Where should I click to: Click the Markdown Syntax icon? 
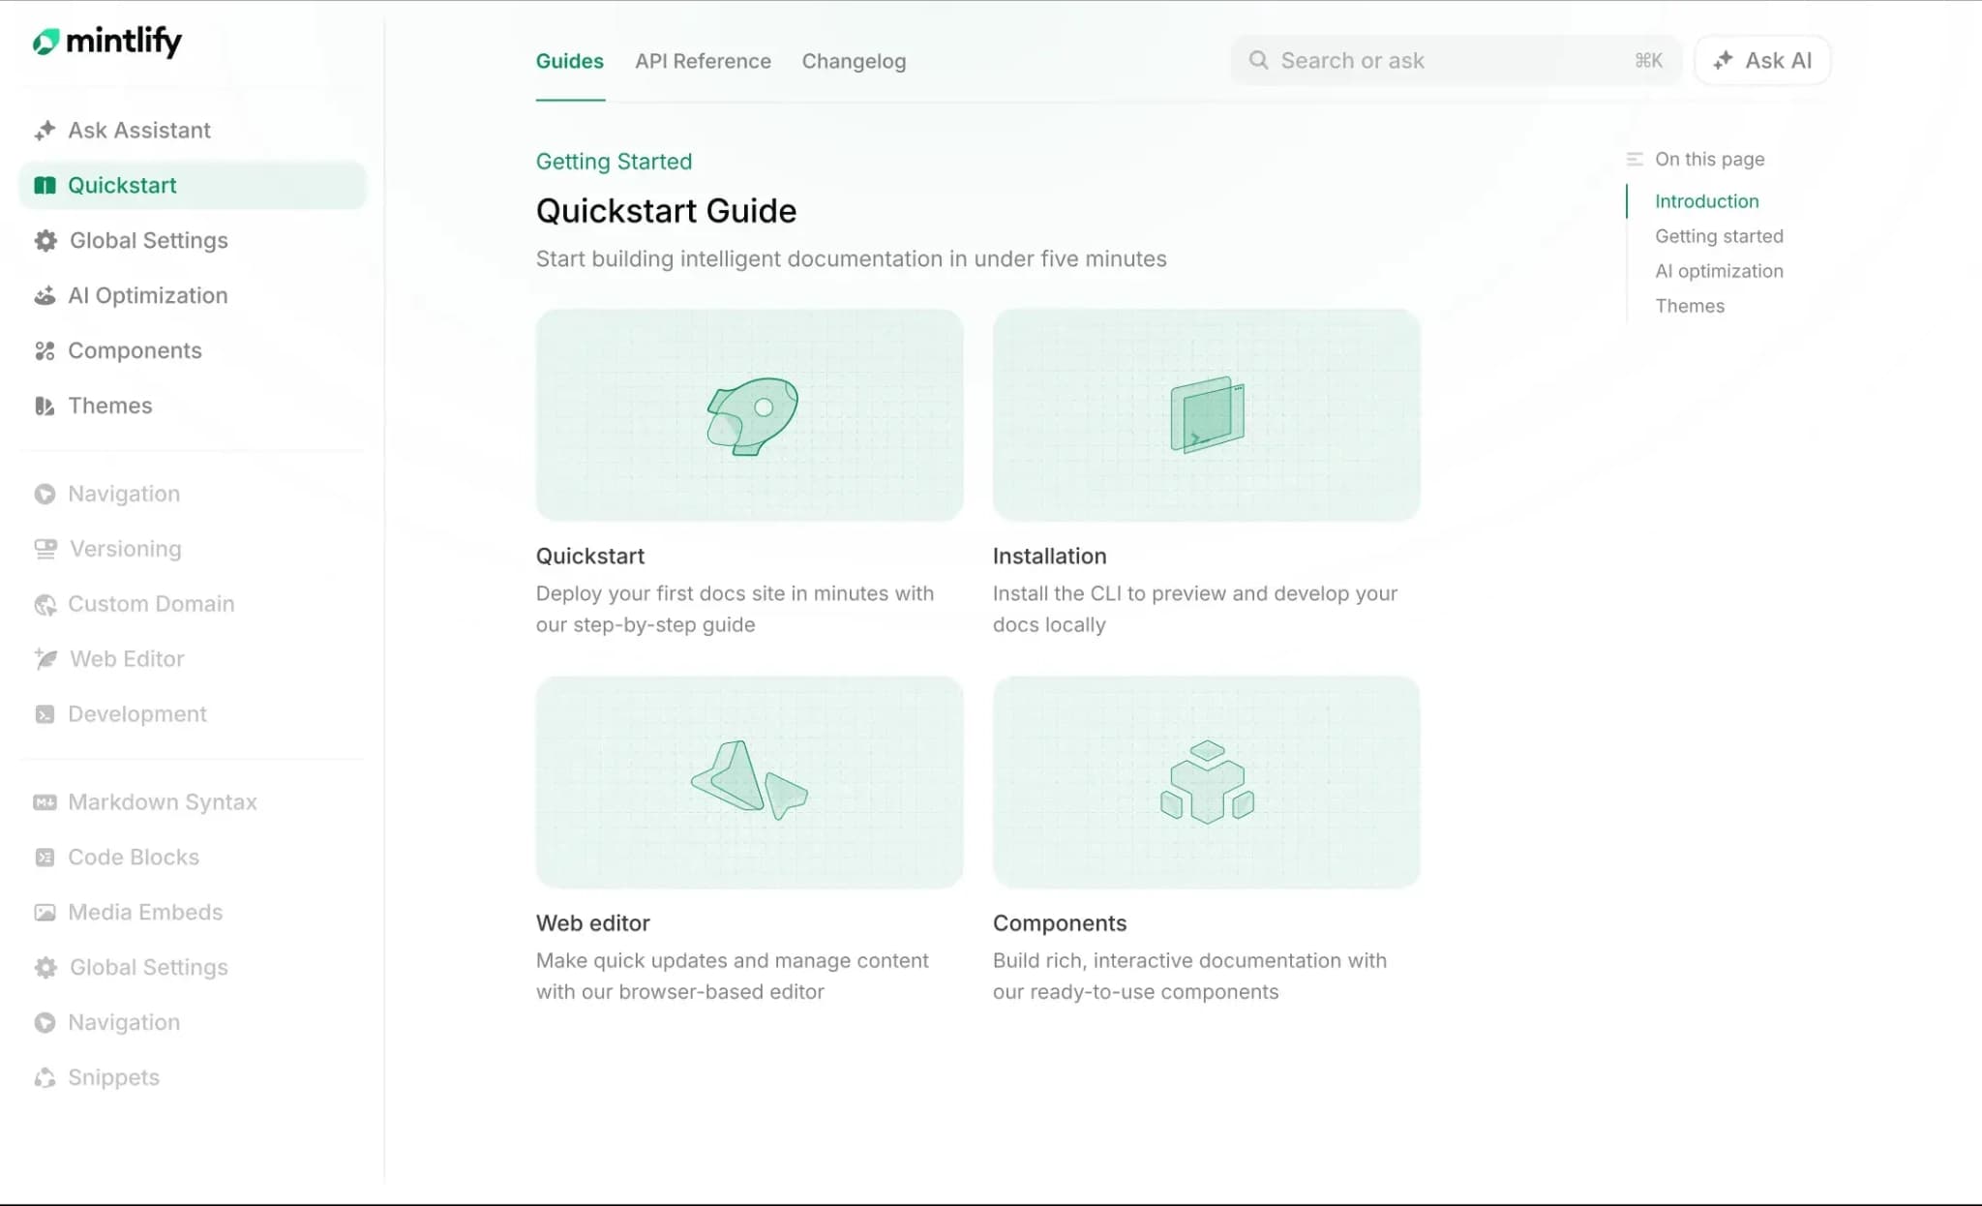click(x=45, y=802)
